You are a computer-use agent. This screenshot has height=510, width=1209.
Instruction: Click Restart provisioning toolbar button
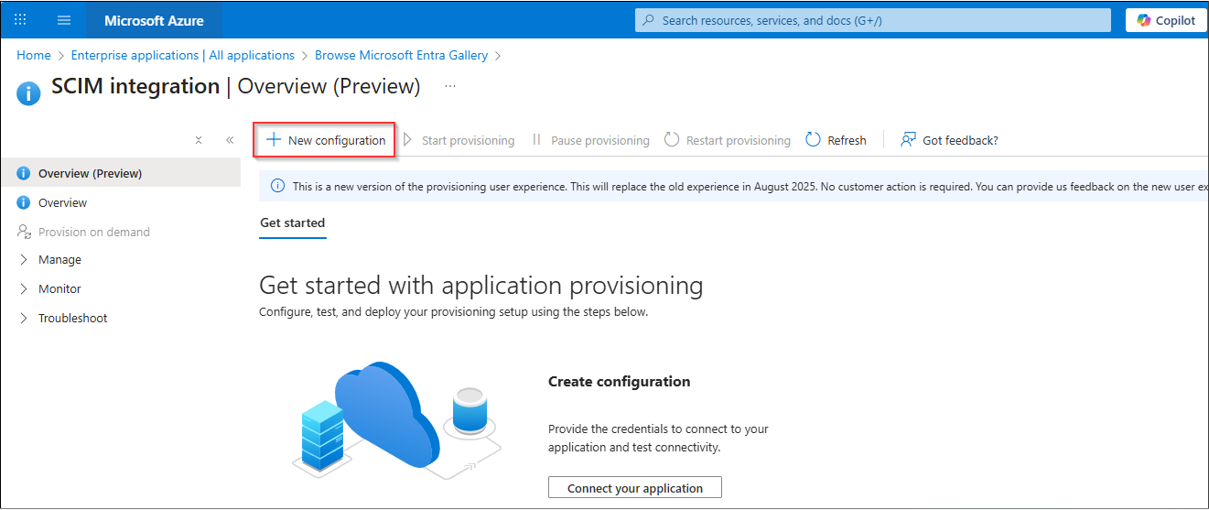tap(727, 140)
